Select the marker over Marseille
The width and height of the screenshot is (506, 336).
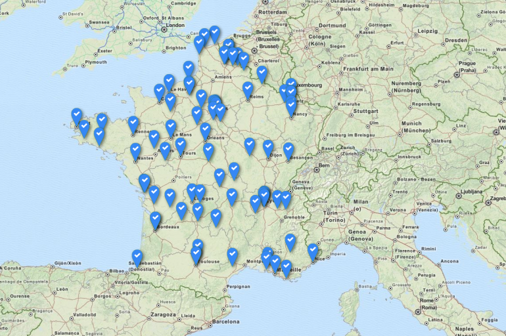286,267
